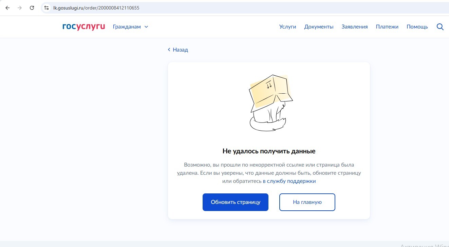This screenshot has width=449, height=247.
Task: Open the Услуги menu item
Action: pos(287,27)
